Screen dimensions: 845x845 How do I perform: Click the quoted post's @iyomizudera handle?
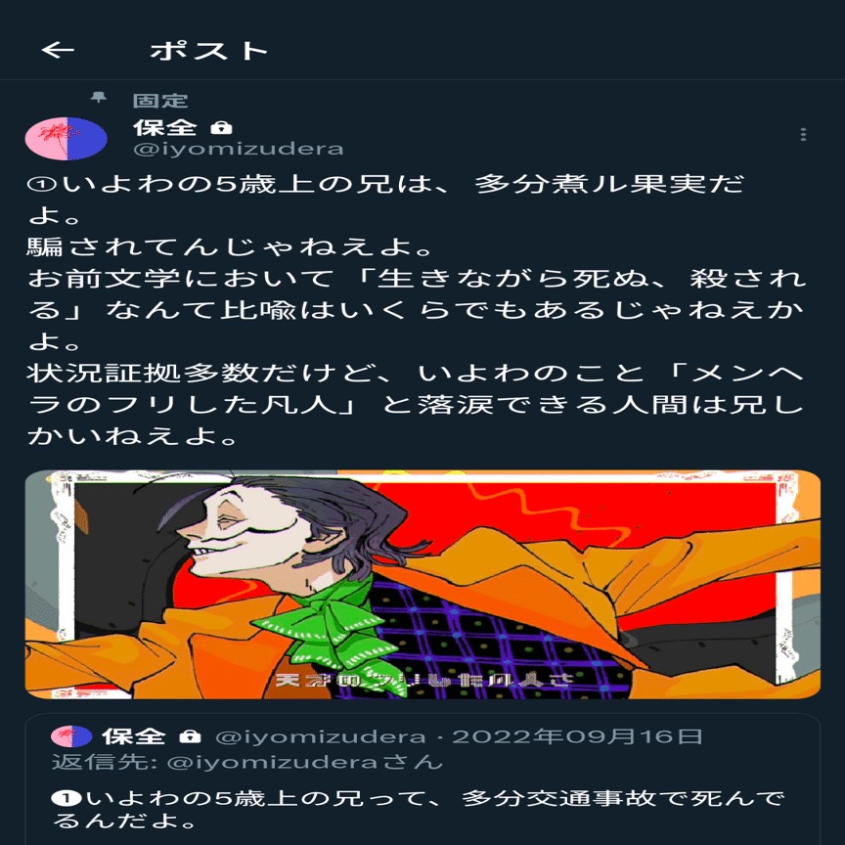point(321,736)
